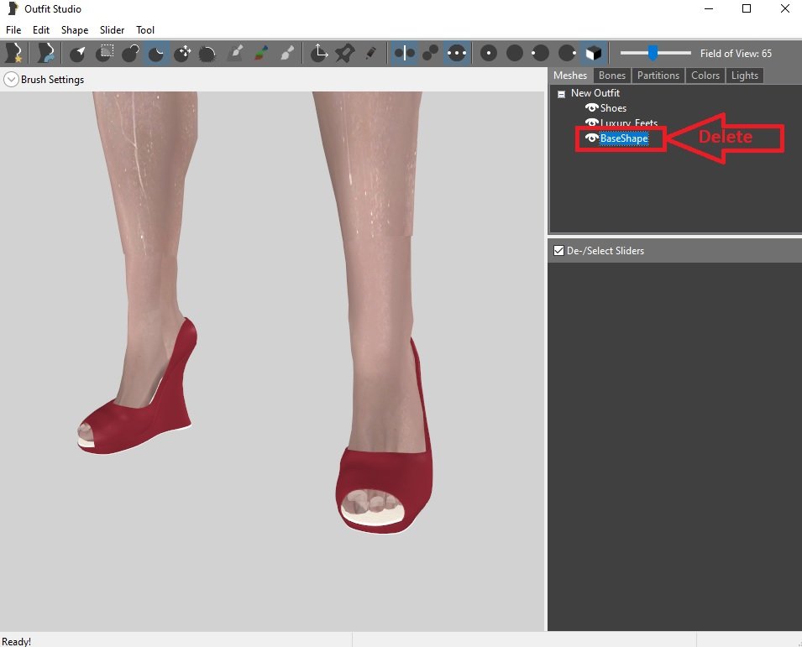Uncheck the De-/Select Sliders checkbox
802x647 pixels.
pyautogui.click(x=558, y=251)
